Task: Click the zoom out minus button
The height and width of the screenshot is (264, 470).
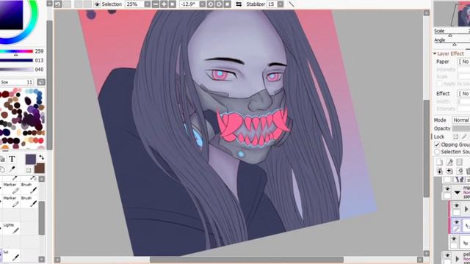Action: click(155, 4)
